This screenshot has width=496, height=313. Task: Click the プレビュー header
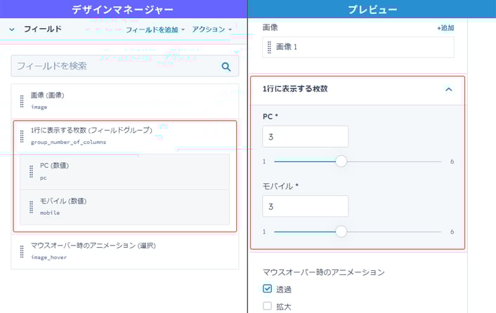click(372, 9)
